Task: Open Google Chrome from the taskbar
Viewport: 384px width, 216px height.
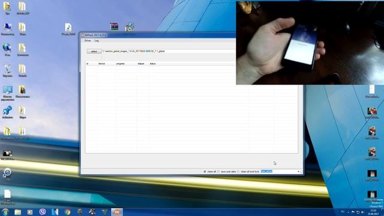Action: point(68,212)
